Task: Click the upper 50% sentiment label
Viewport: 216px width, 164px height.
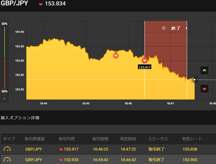Action: (x=4, y=24)
